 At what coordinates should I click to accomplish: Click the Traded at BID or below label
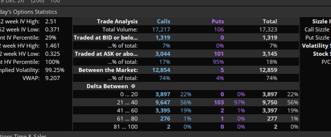pos(106,38)
